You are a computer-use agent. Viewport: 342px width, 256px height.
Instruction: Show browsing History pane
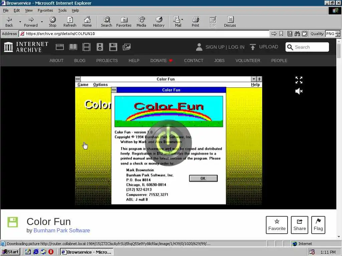pyautogui.click(x=159, y=22)
